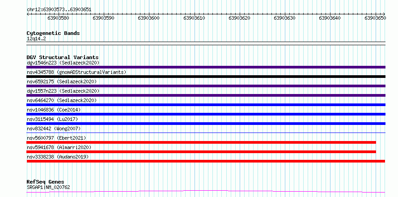
Task: Click the black bar for nsv4345788
Action: click(x=206, y=77)
